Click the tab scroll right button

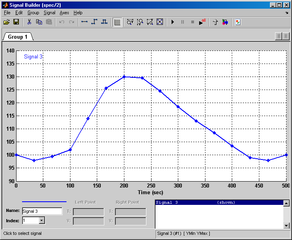pyautogui.click(x=286, y=36)
